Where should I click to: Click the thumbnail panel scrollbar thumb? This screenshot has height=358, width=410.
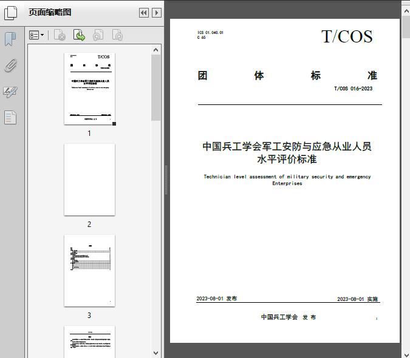(x=156, y=87)
